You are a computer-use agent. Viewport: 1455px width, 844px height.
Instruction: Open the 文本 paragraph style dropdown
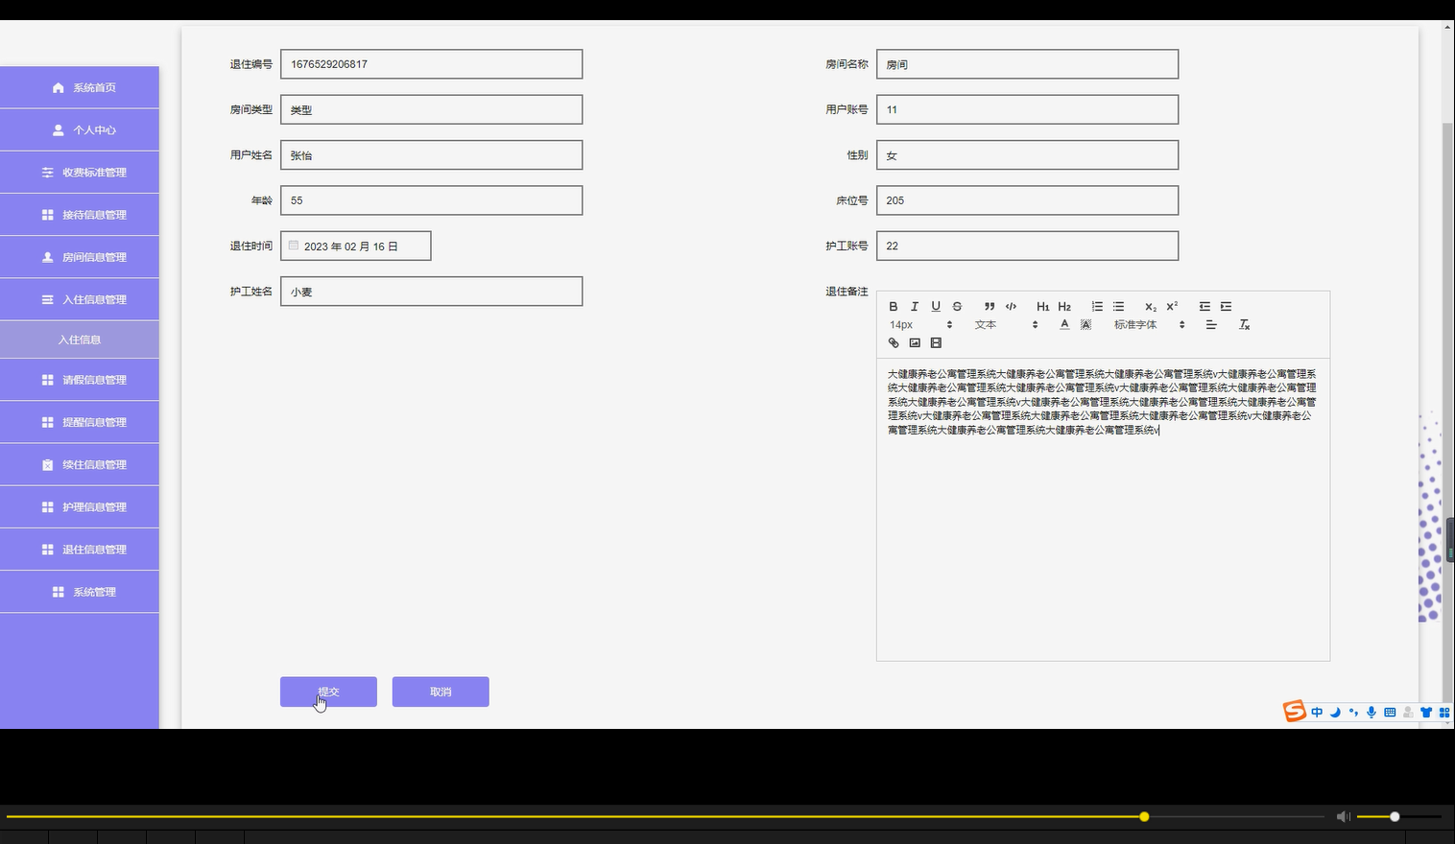[1006, 324]
